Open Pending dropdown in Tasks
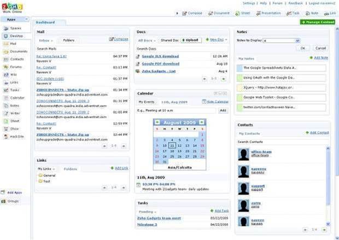 (148, 212)
